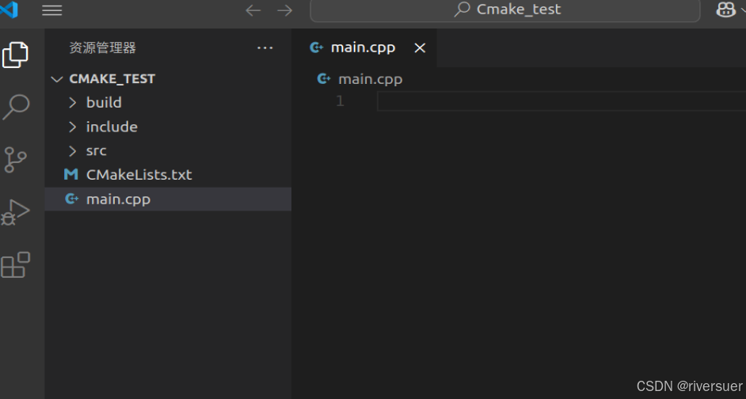746x399 pixels.
Task: Open the Run and Debug view
Action: [x=15, y=212]
